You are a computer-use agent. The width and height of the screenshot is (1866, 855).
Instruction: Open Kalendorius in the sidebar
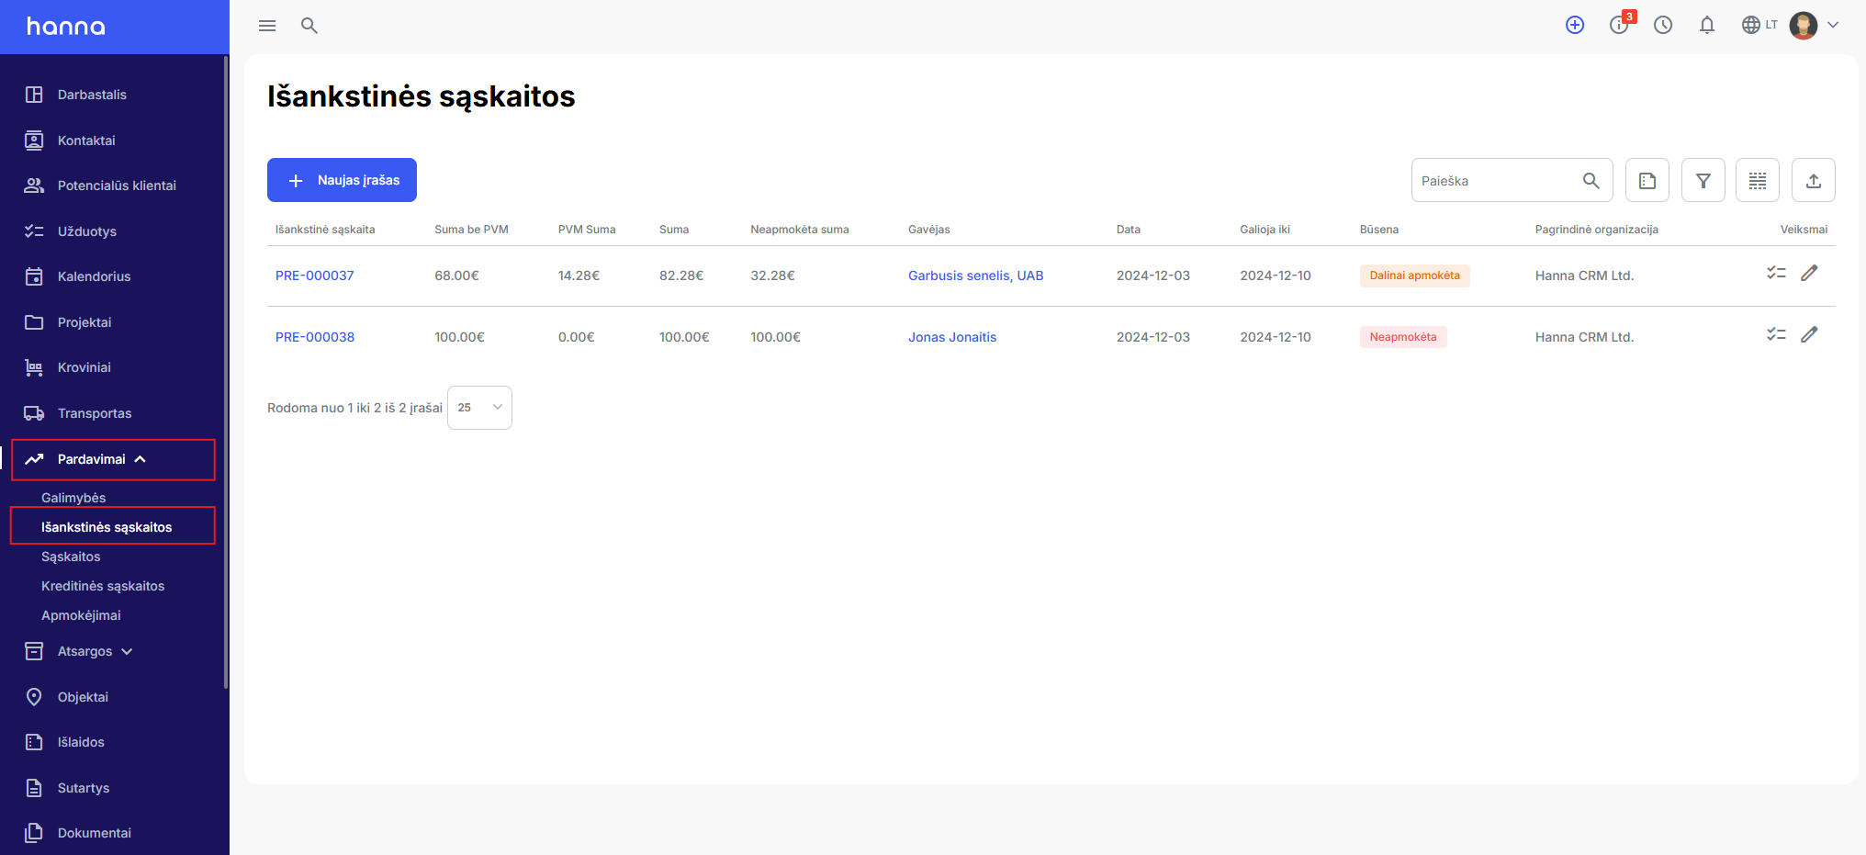click(x=94, y=276)
